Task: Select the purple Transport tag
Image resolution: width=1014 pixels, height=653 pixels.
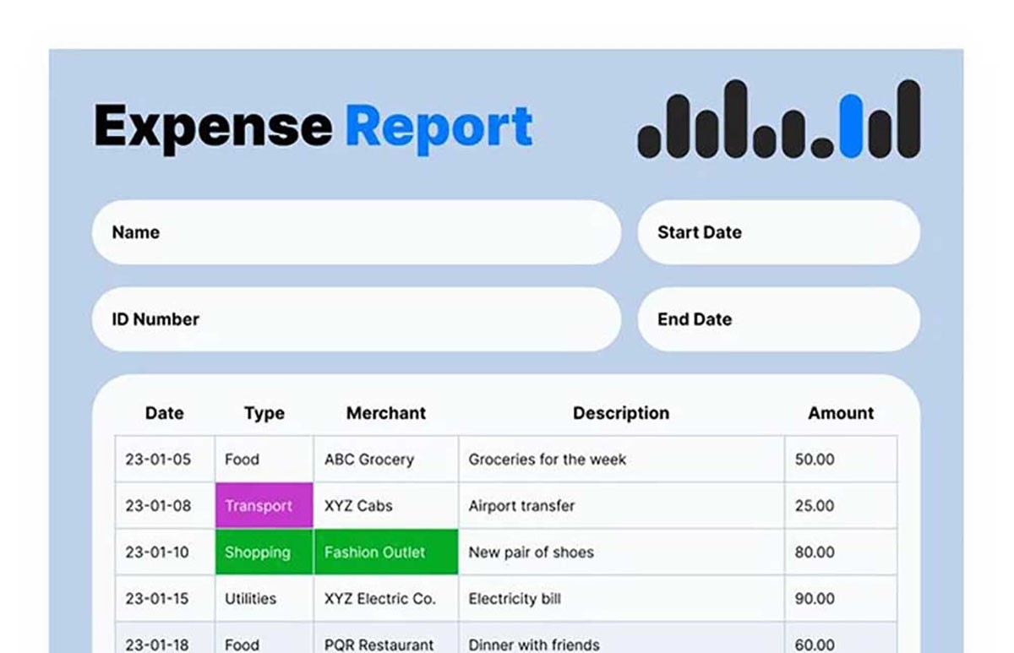Action: [x=264, y=505]
